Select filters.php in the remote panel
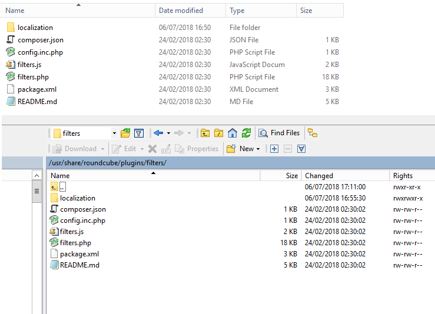 tap(75, 243)
